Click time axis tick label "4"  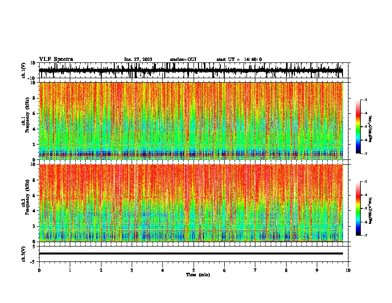pyautogui.click(x=163, y=270)
